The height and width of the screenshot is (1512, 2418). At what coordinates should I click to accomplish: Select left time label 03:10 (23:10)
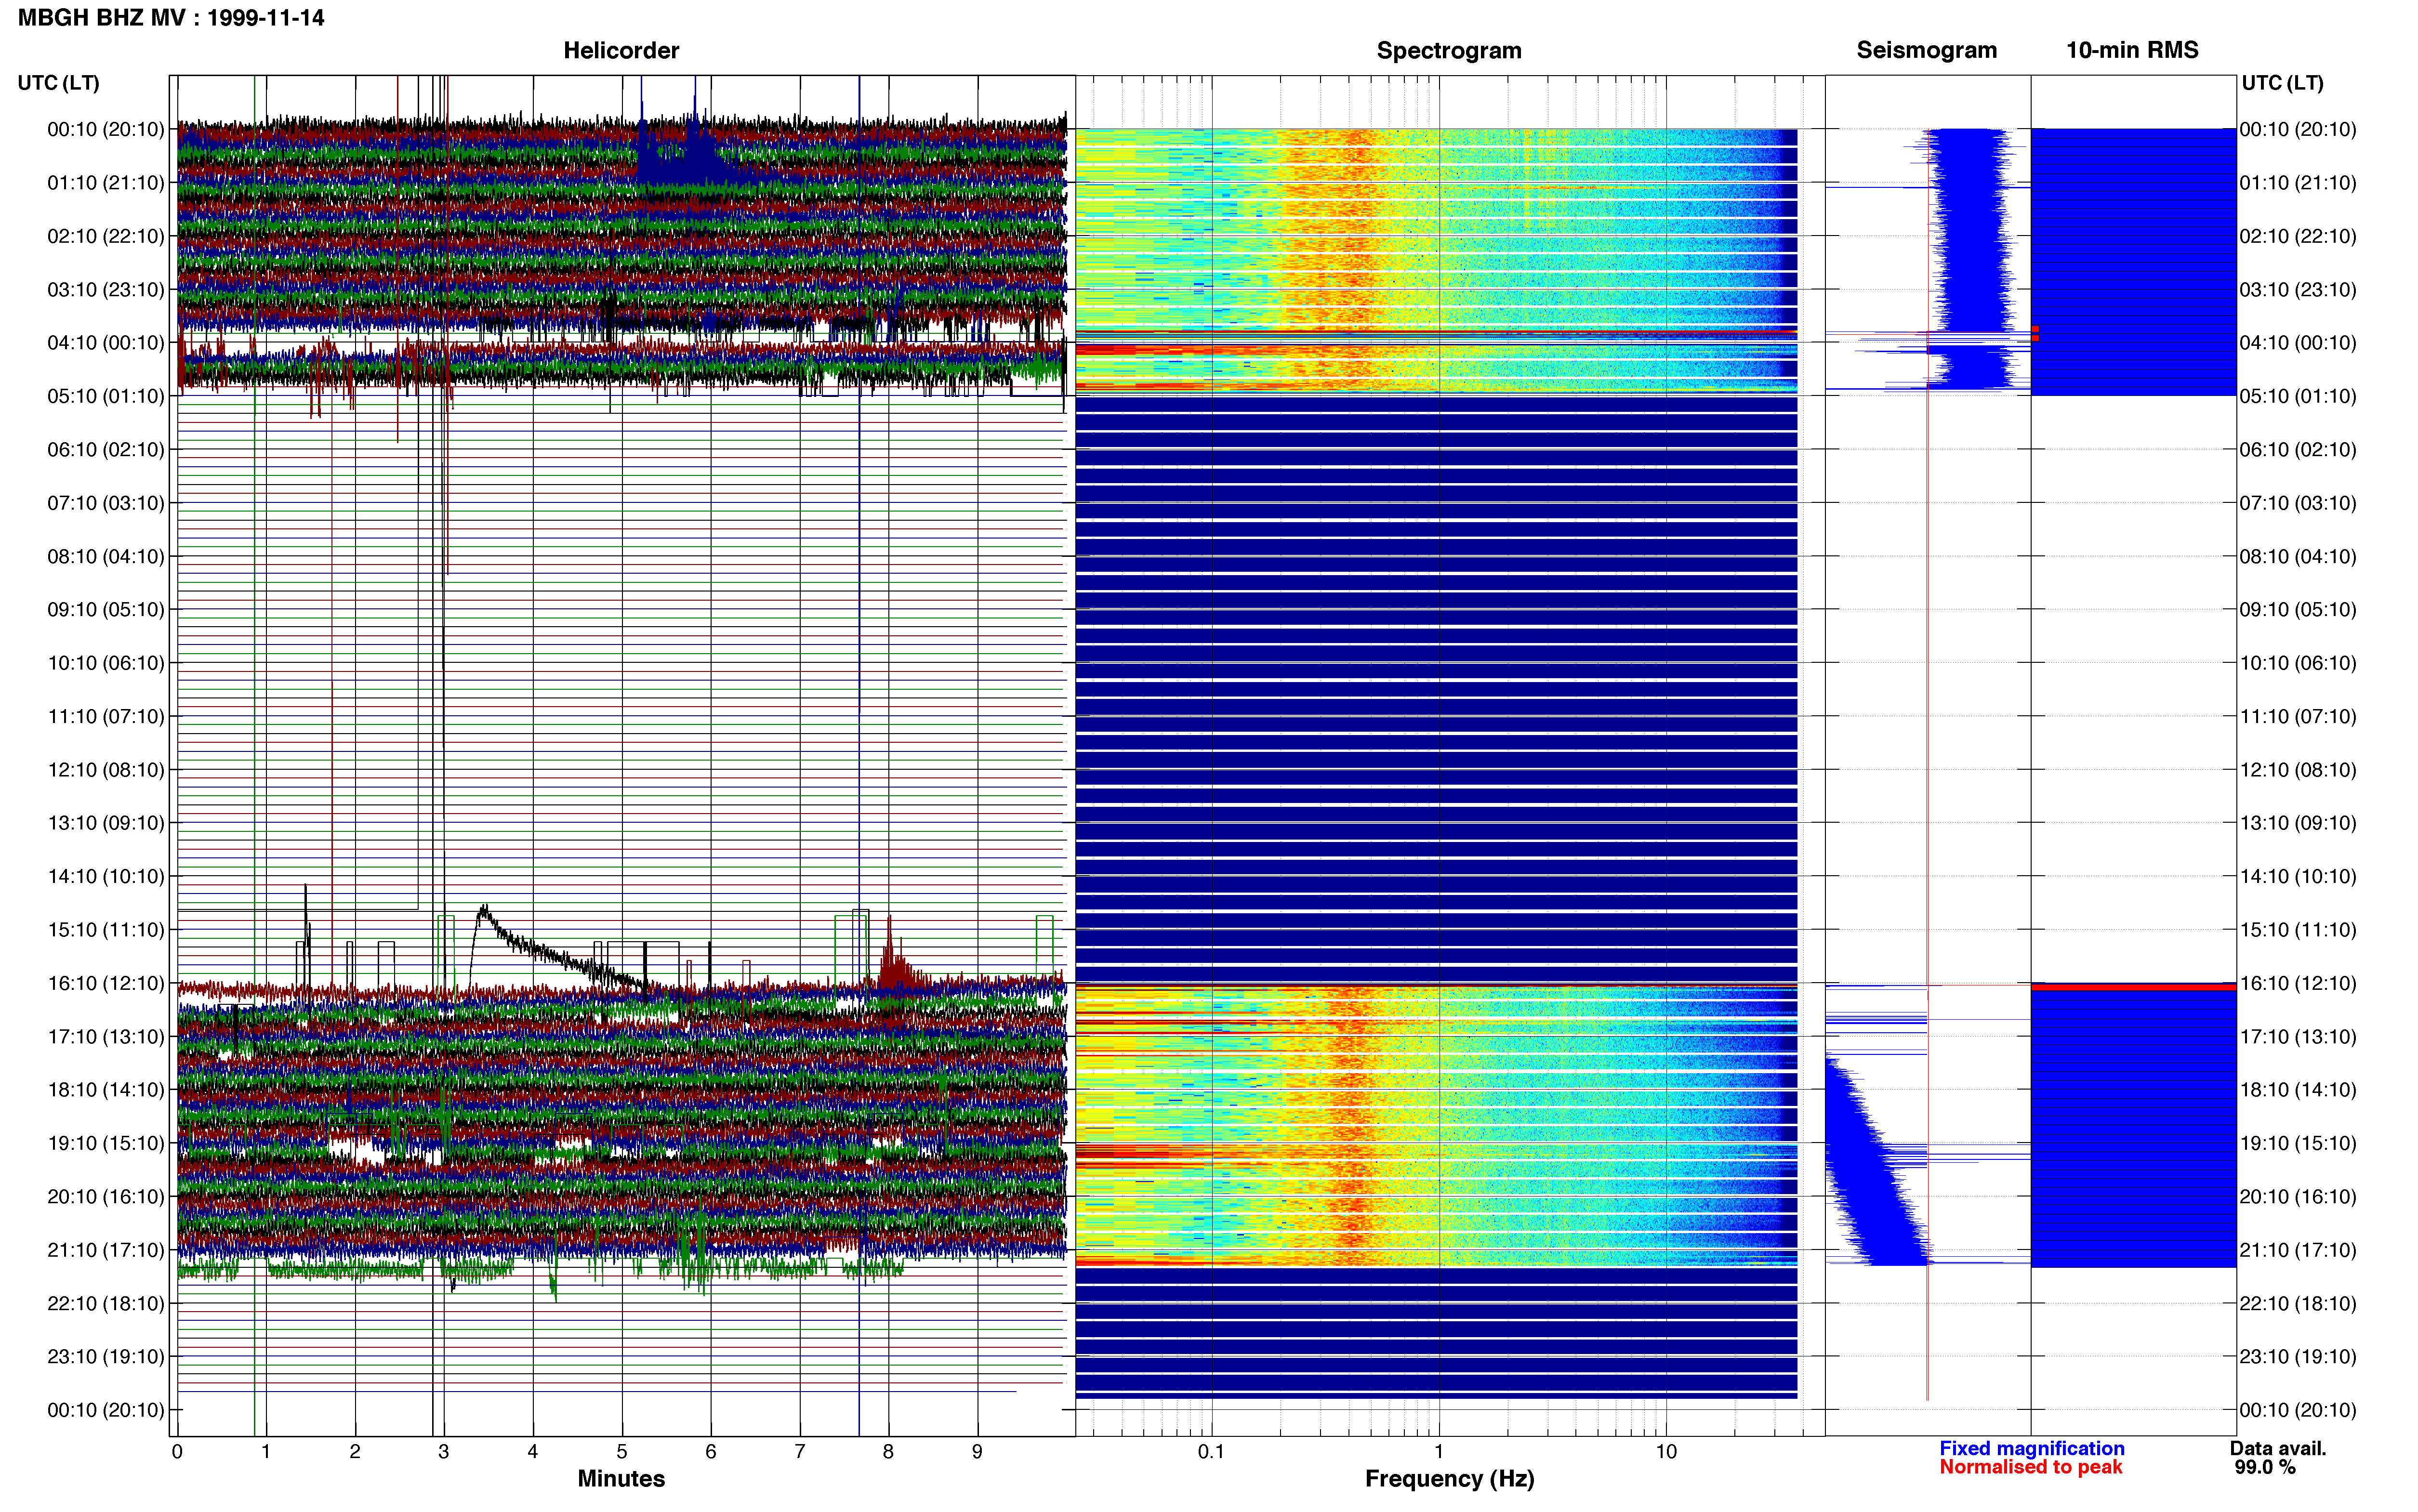[x=106, y=290]
